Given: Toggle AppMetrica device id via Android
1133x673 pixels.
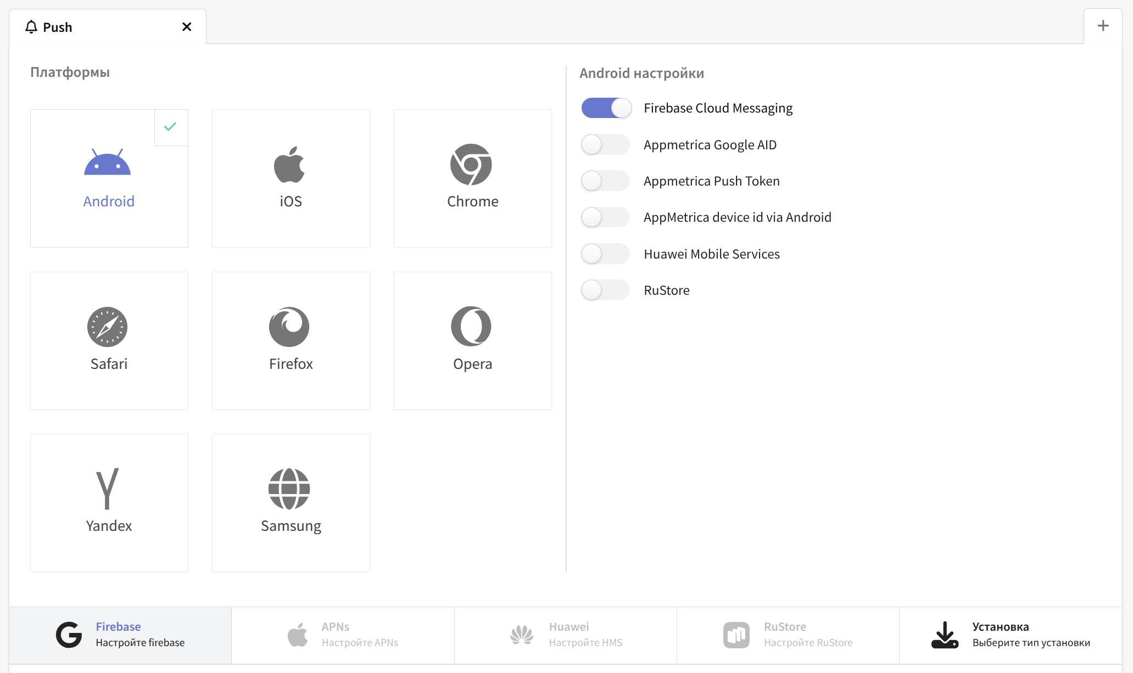Looking at the screenshot, I should [606, 217].
